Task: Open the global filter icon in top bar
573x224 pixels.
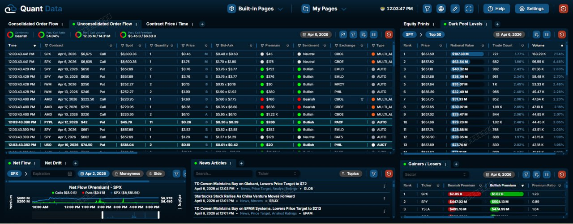Action: (x=427, y=8)
